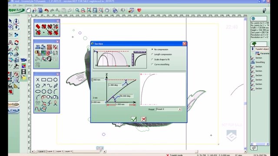Choose the star shape tool
Screen dimensions: 278x156
click(38, 86)
